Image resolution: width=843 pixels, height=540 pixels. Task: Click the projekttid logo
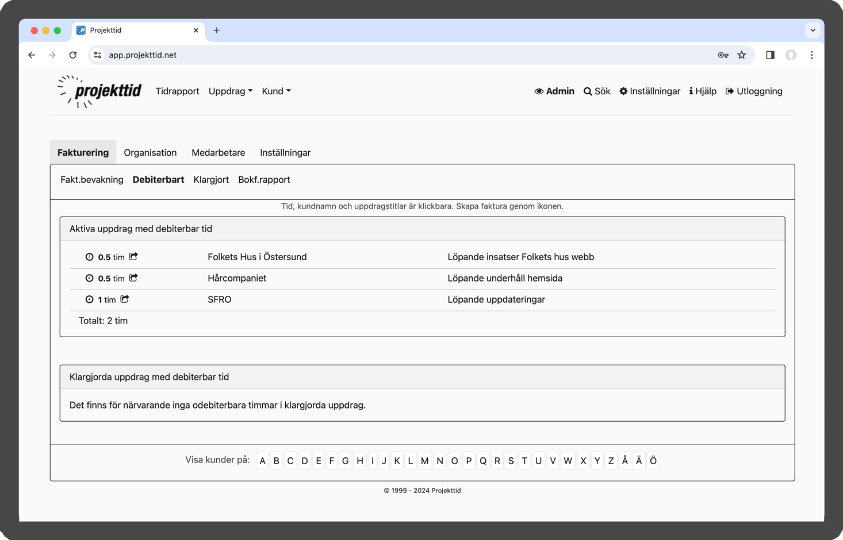point(100,91)
